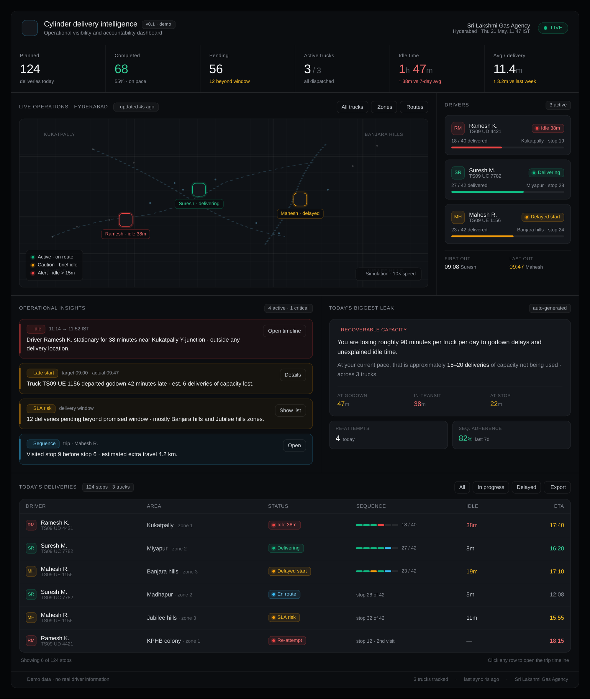Click ETA '18:15' in KPHB colony row
Image resolution: width=590 pixels, height=699 pixels.
(x=557, y=641)
